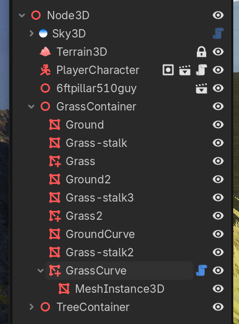Expand the Sky3D node
The image size is (239, 324).
click(31, 33)
